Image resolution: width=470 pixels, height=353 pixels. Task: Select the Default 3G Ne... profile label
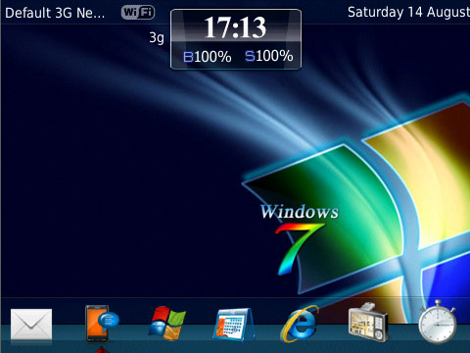55,13
